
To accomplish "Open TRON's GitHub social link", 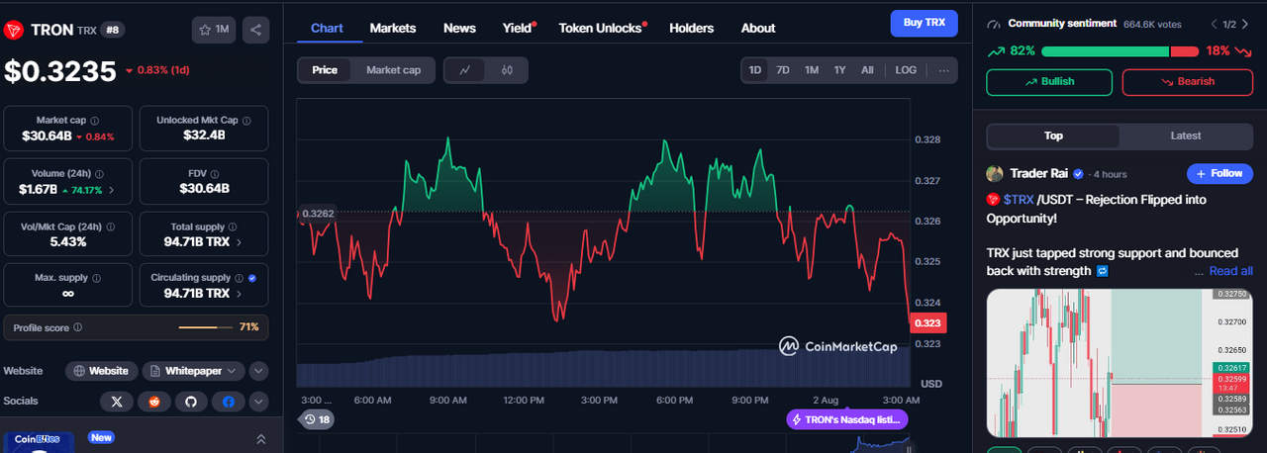I will [x=191, y=402].
